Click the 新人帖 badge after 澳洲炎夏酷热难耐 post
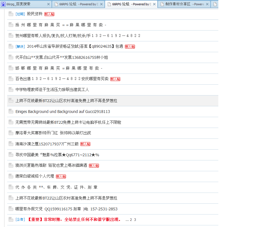This screenshot has height=227, width=266. (94, 166)
